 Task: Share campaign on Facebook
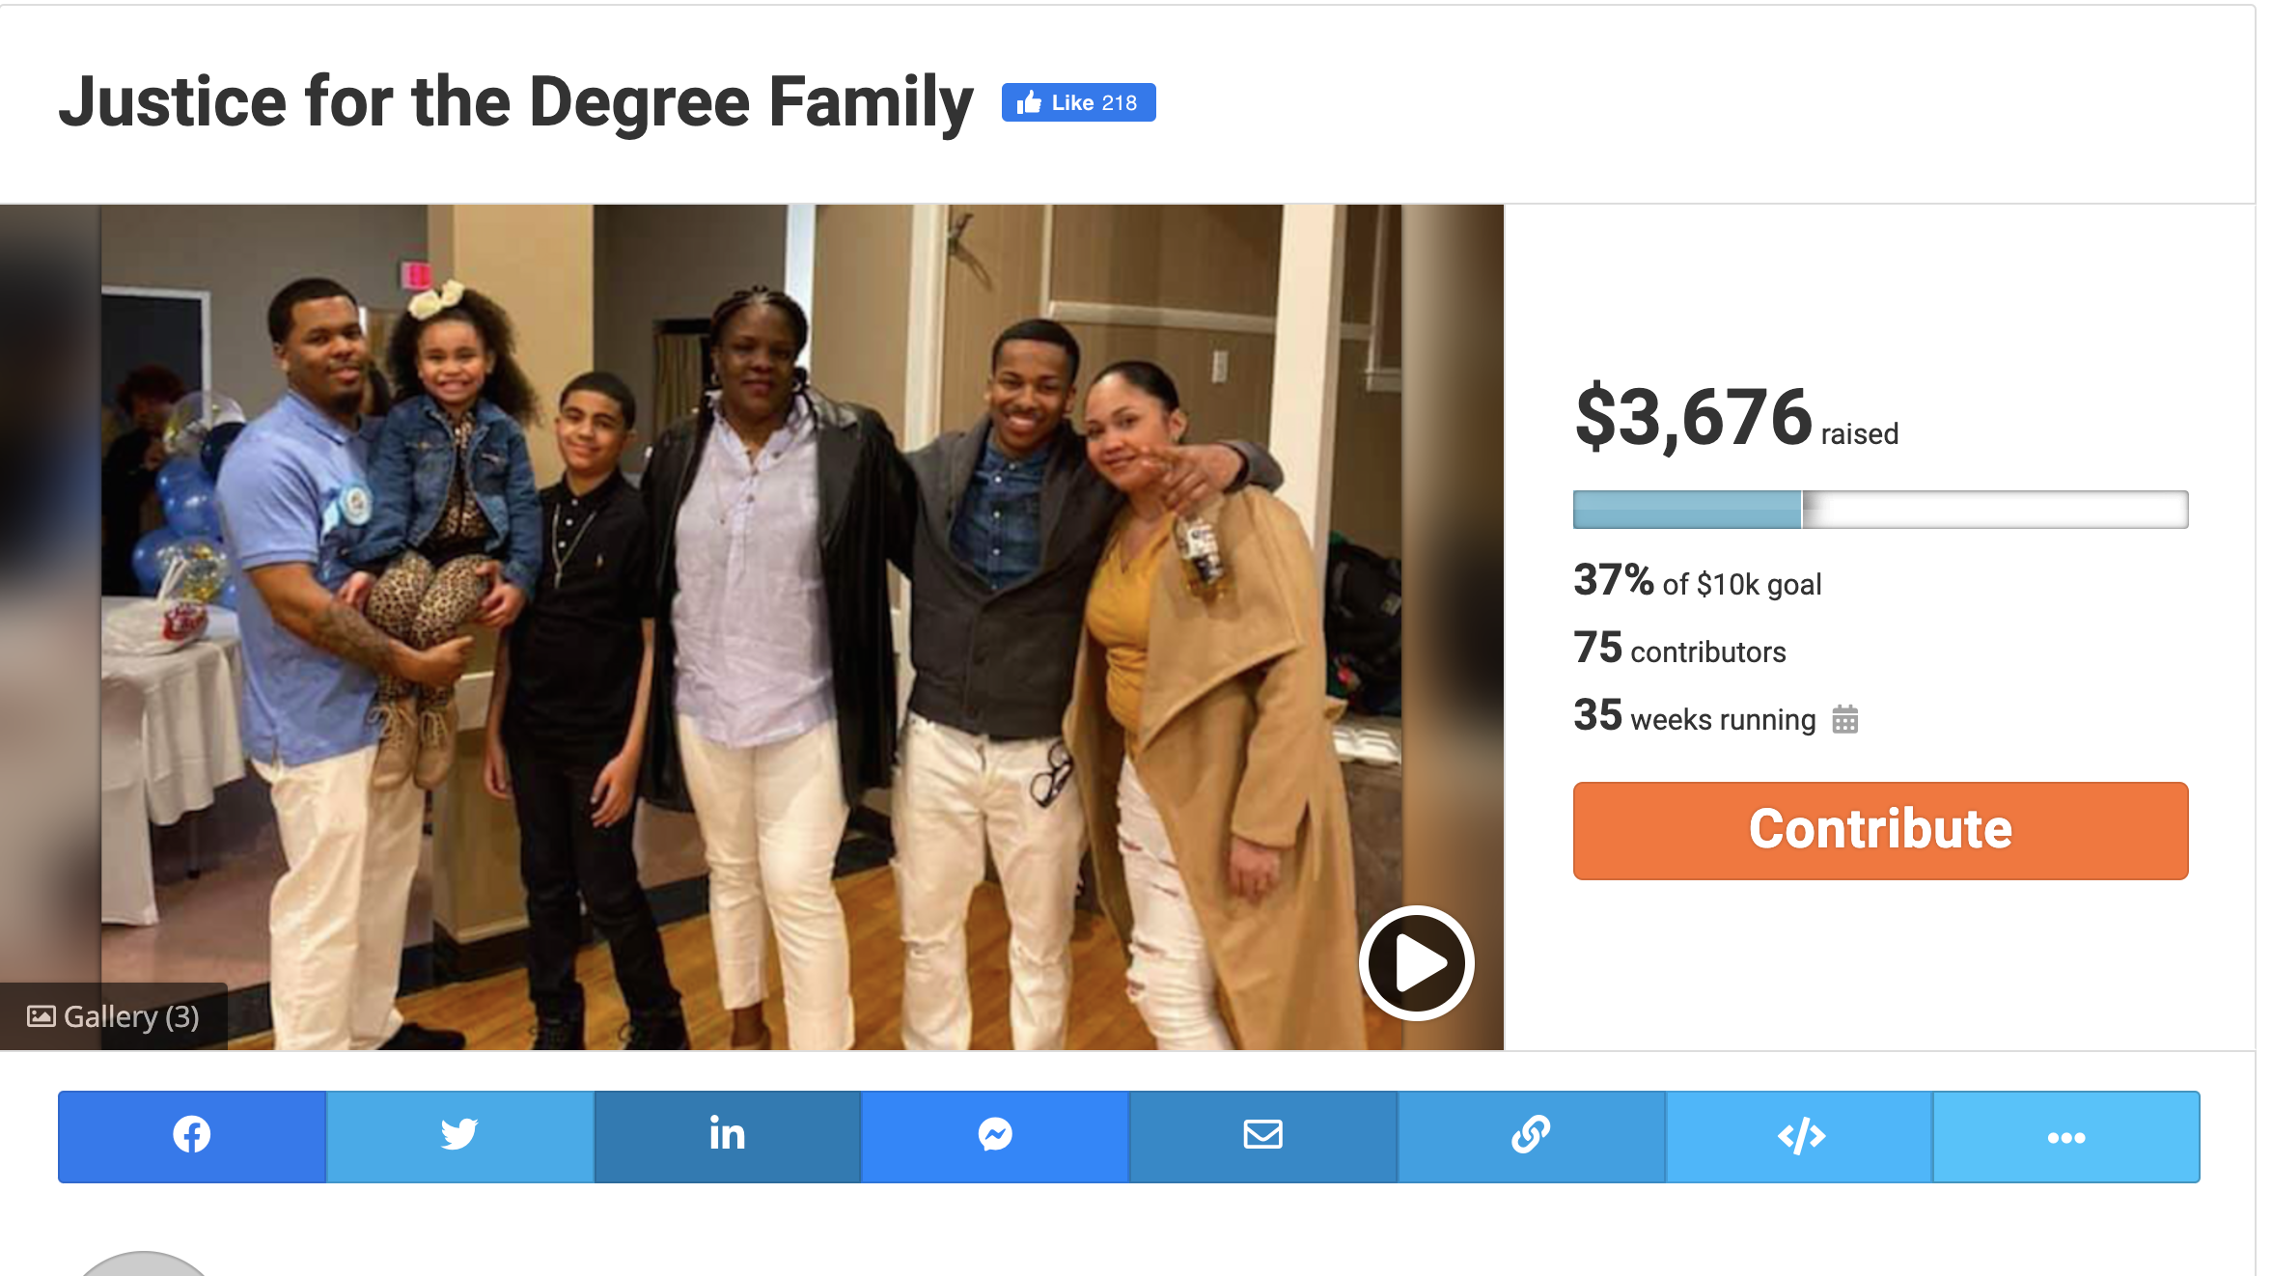click(x=191, y=1136)
